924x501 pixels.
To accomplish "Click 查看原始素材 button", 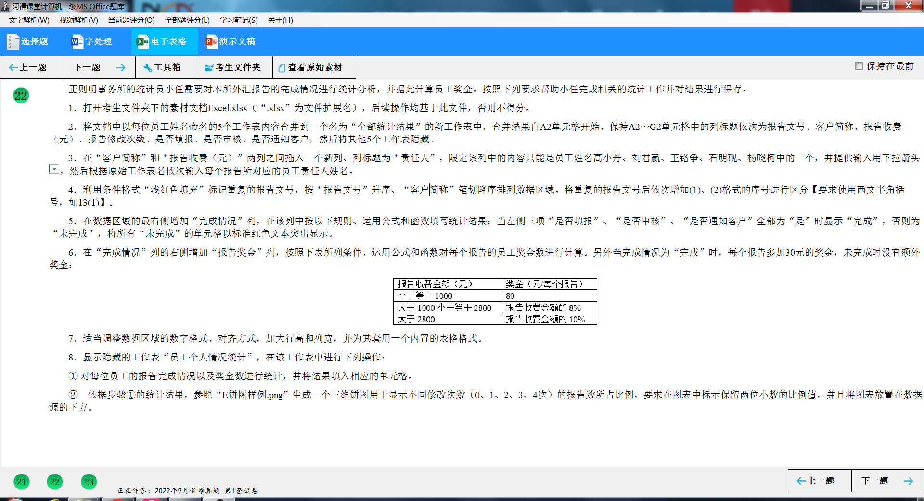I will pos(310,67).
